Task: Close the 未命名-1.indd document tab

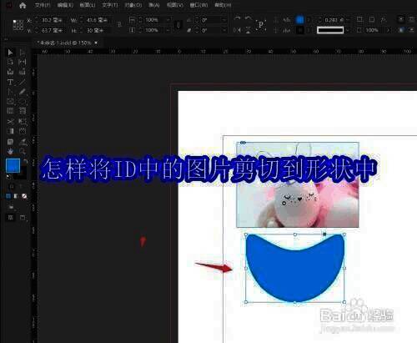Action: click(96, 43)
